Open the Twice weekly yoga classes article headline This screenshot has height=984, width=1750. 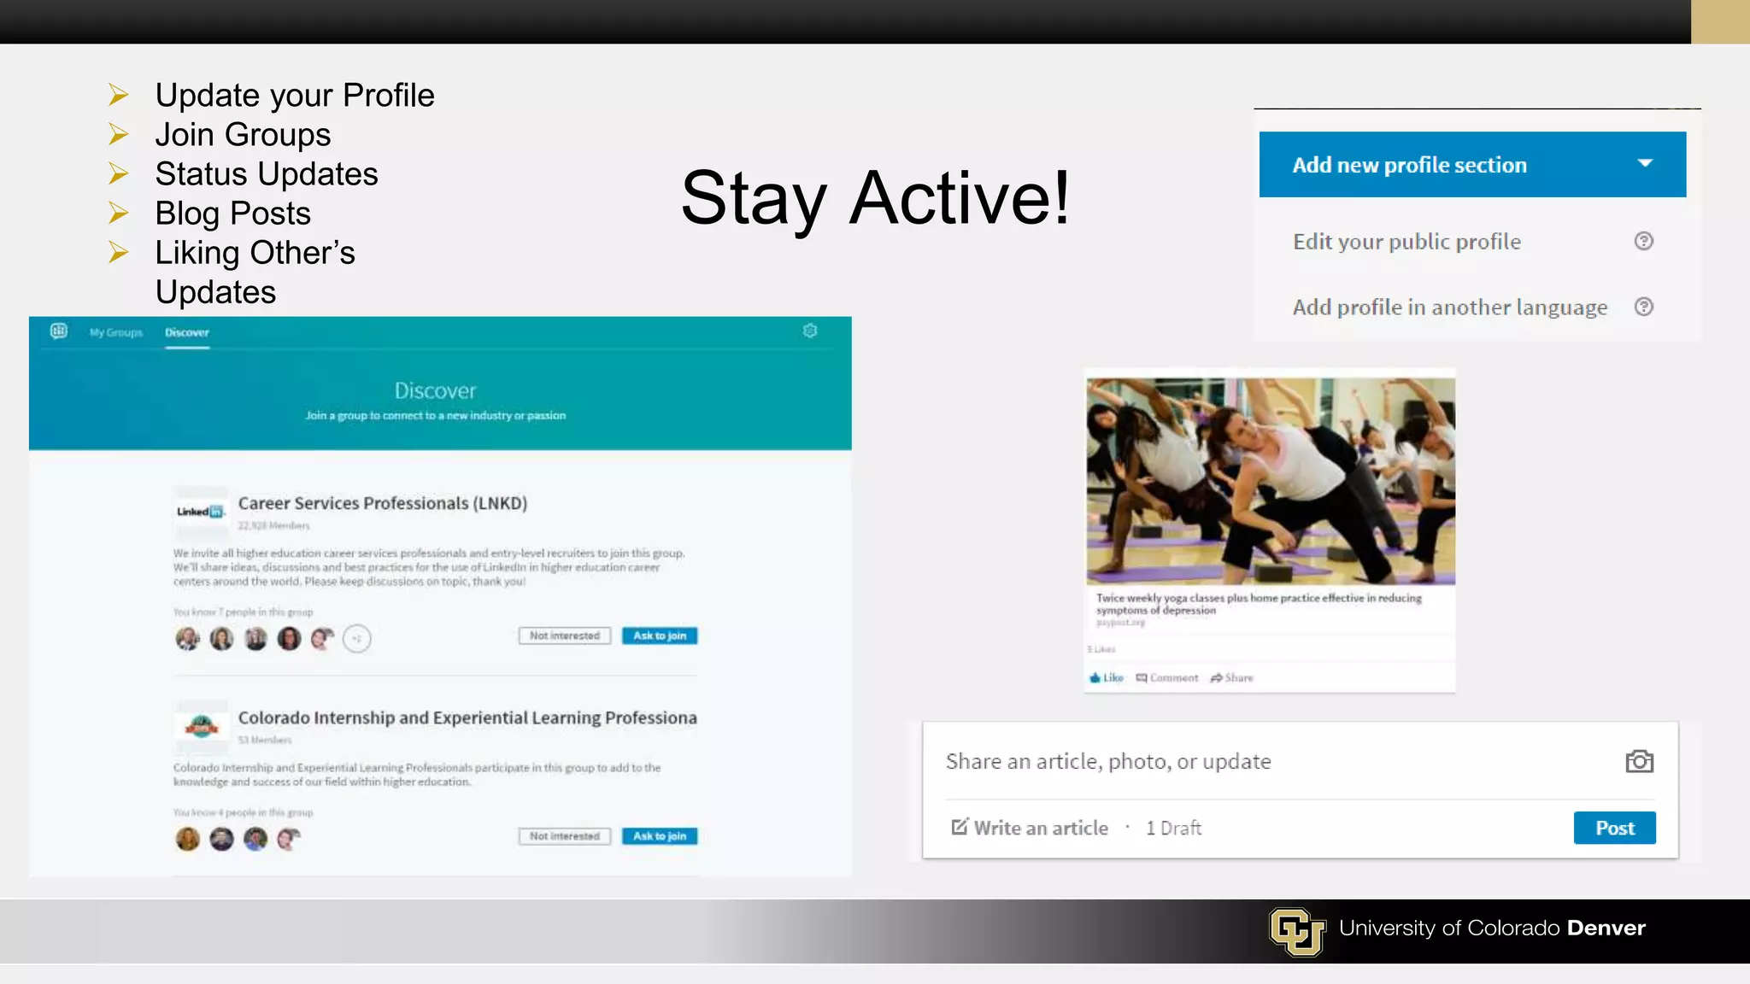1259,604
